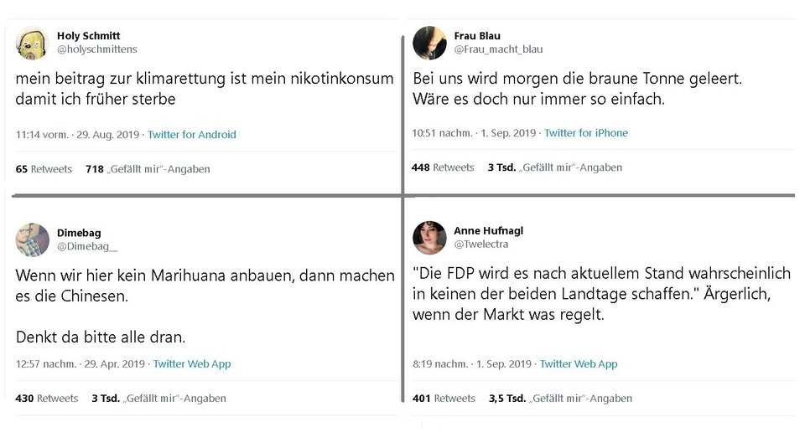
Task: Click the Holy Schmitt display name
Action: pos(88,36)
